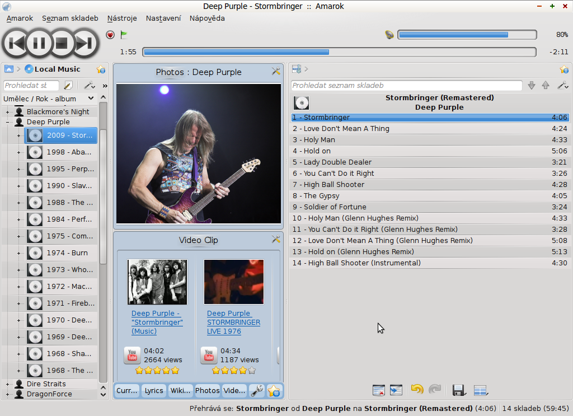
Task: Expand the Blackmore's Night artist
Action: (x=7, y=112)
